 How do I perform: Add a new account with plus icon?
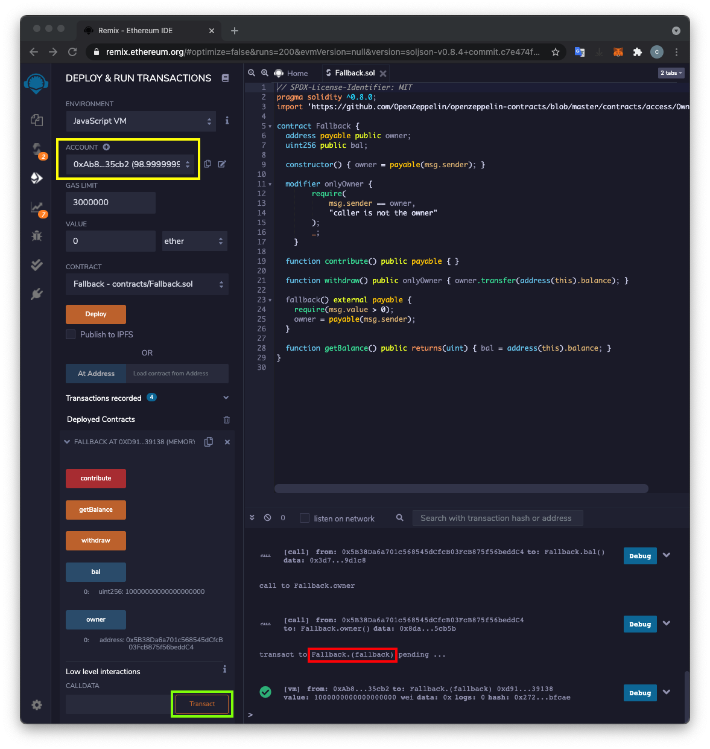106,147
